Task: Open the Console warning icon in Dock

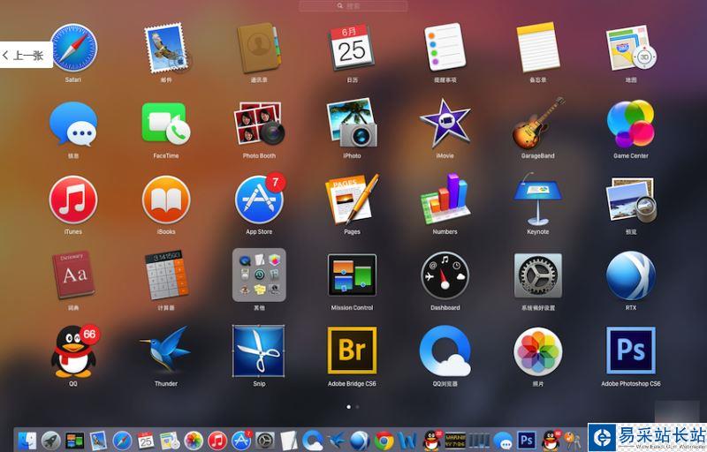Action: coord(455,440)
